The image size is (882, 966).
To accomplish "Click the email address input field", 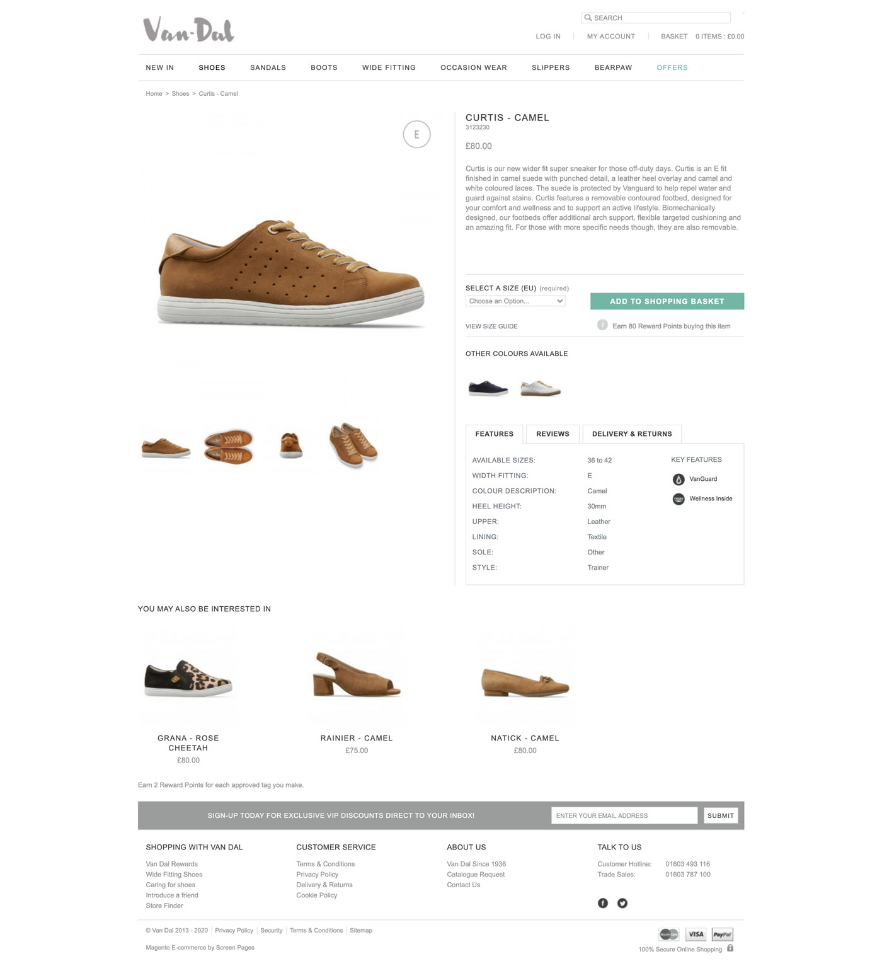I will (624, 815).
